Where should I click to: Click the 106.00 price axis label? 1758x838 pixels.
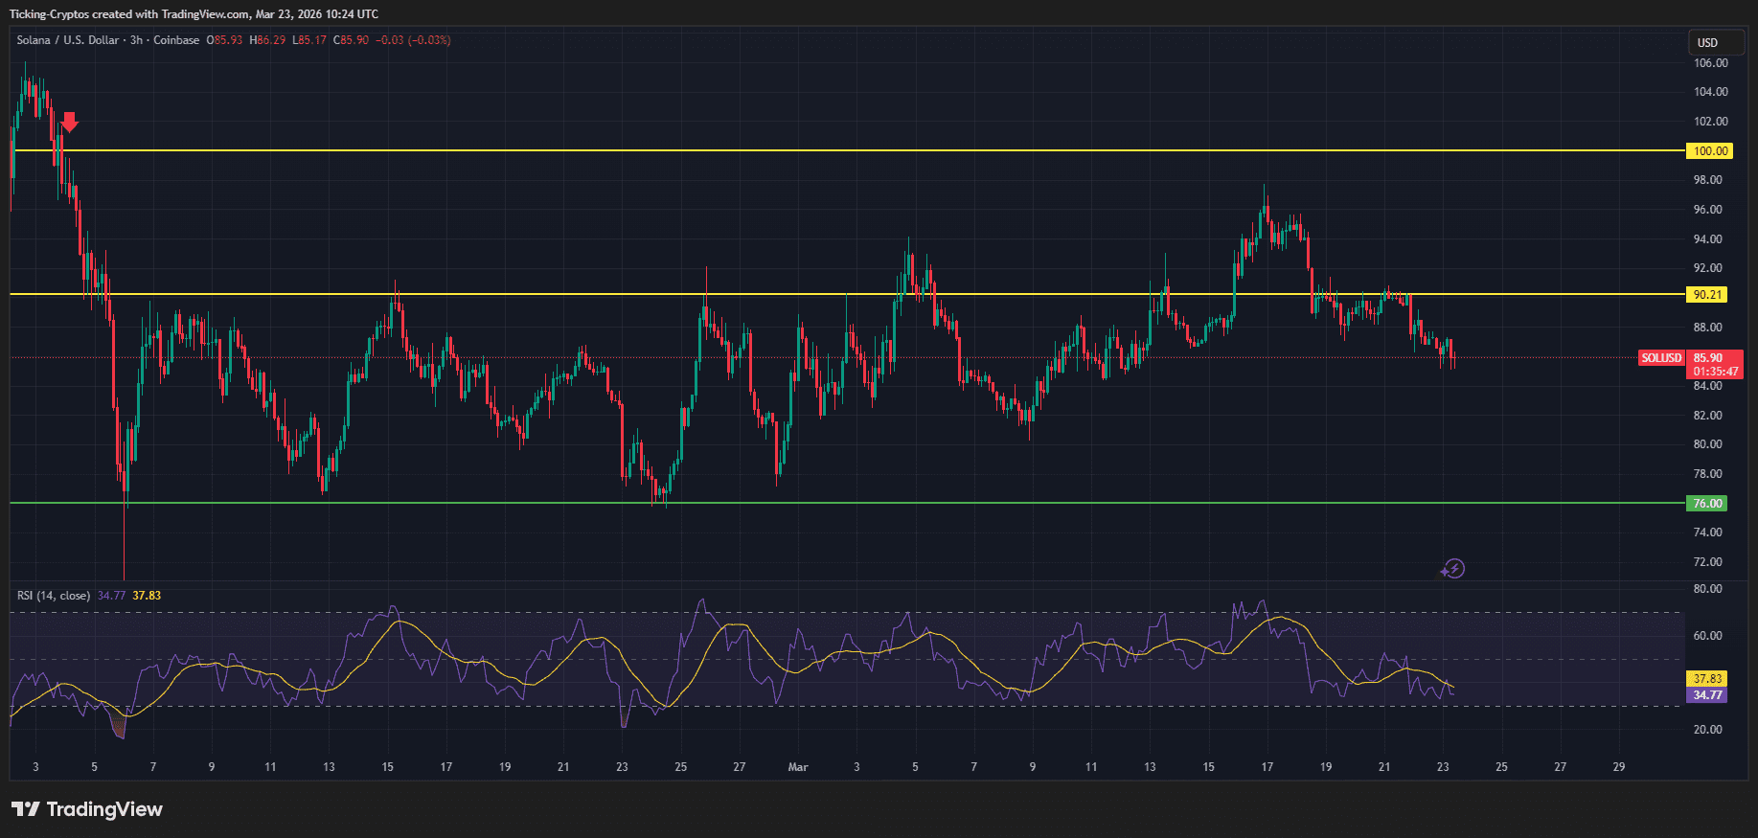(1710, 63)
